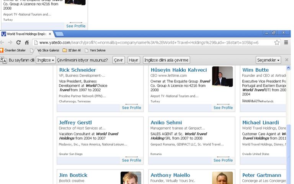Click the Çevir translate button
Image resolution: width=294 pixels, height=184 pixels.
coord(119,60)
